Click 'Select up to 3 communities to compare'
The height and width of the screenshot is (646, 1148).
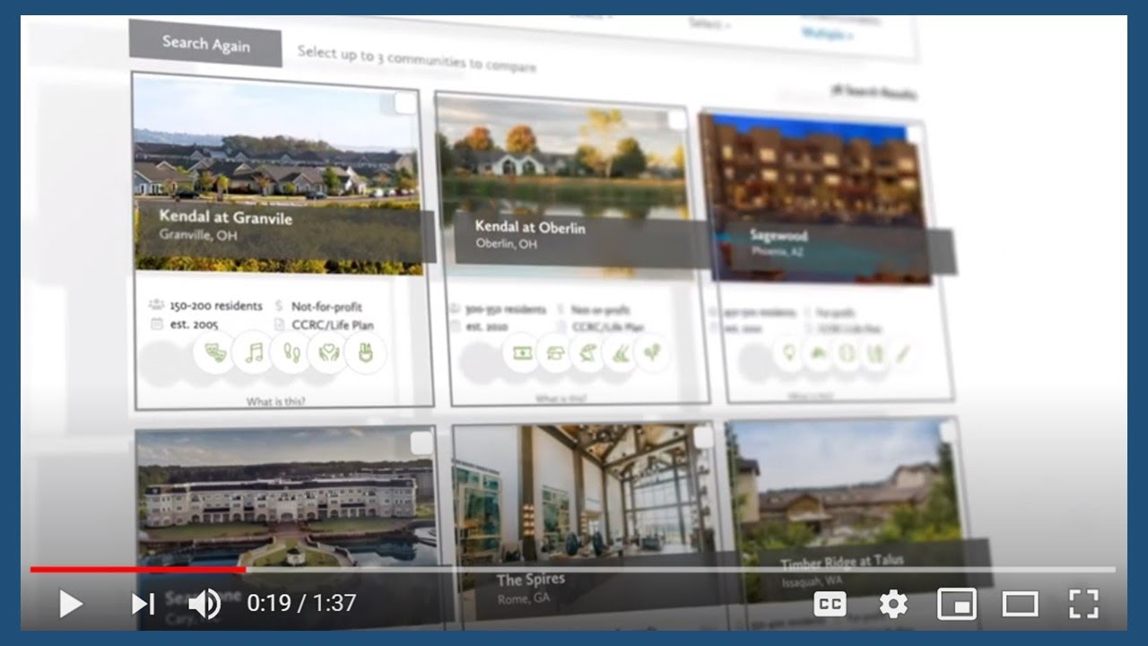(417, 58)
